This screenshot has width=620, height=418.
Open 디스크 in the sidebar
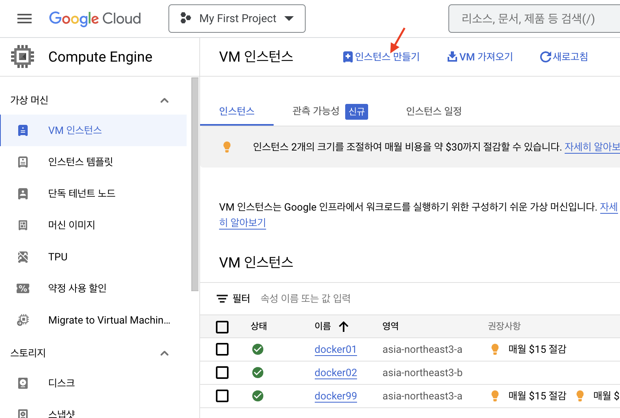(x=94, y=383)
